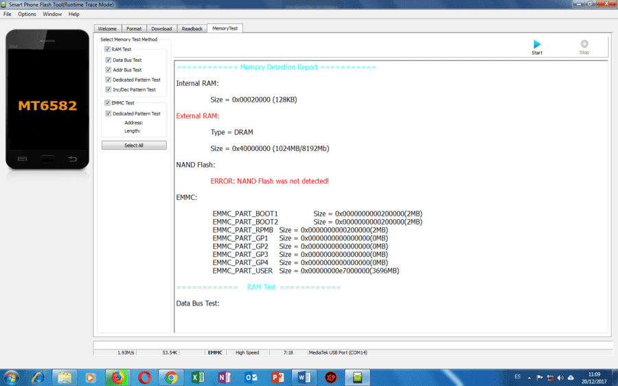Uncheck Data Bus Test
Screen dimensions: 618x386
pyautogui.click(x=108, y=60)
